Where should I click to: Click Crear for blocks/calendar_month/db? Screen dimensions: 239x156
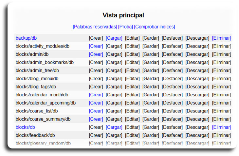tap(96, 95)
